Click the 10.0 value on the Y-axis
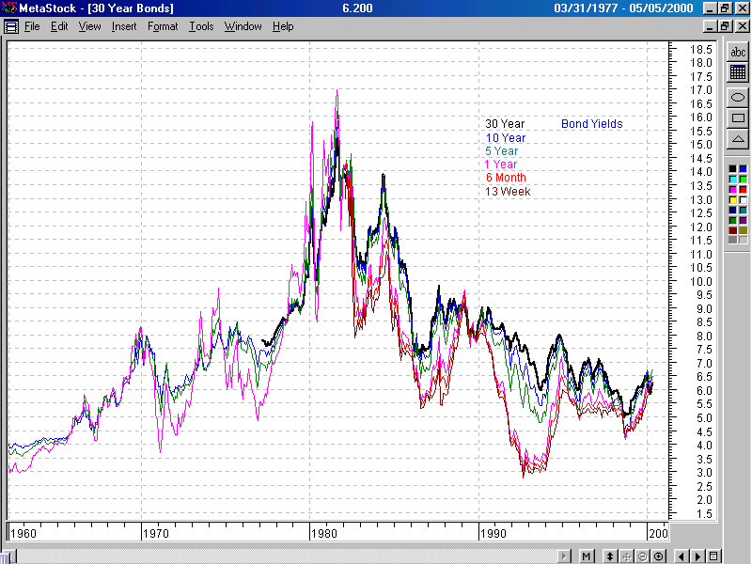 [700, 281]
